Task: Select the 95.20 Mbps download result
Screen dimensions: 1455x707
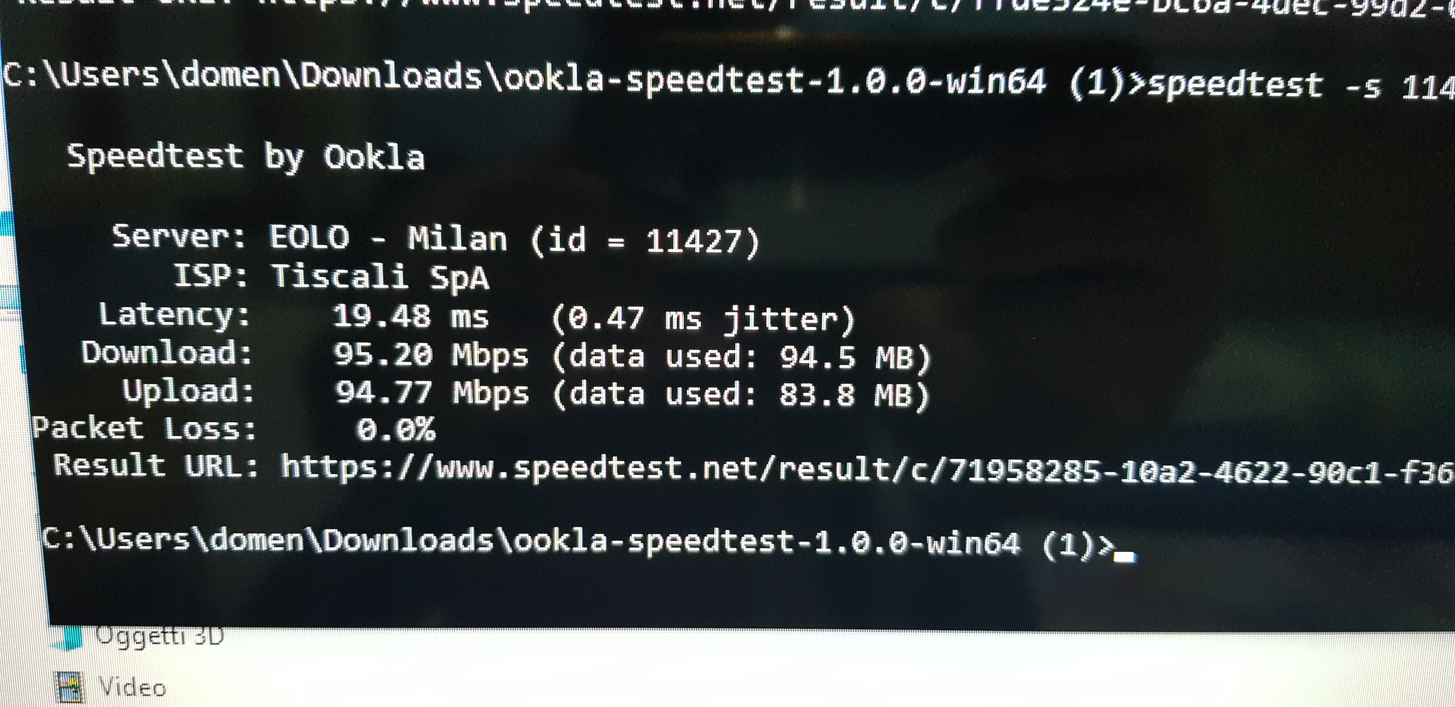Action: coord(431,355)
